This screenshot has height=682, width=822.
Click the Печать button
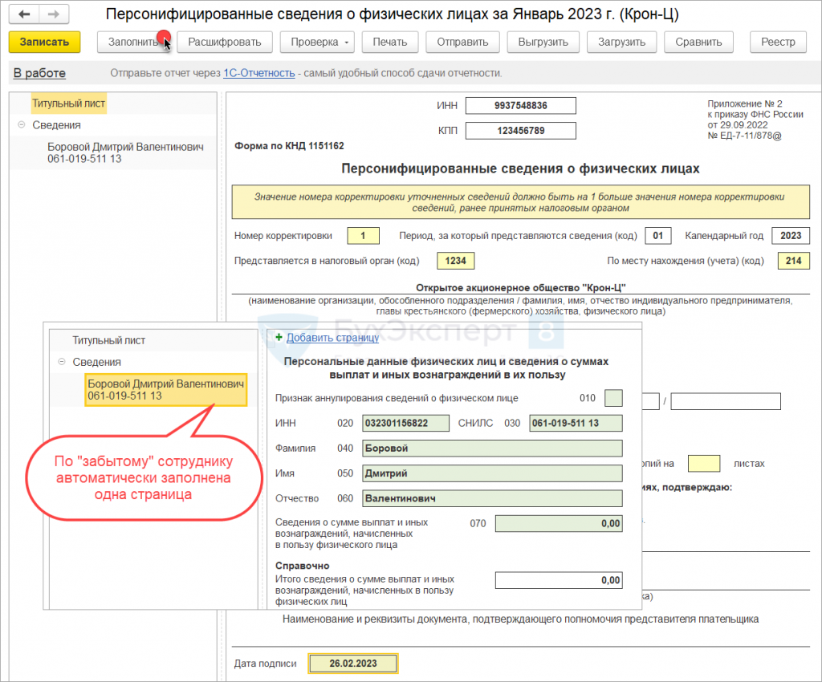click(389, 43)
